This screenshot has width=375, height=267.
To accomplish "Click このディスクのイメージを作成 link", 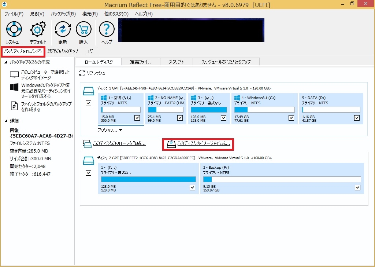I will pos(204,143).
